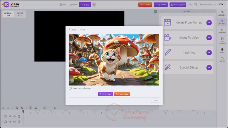Click the copy icon in timeline toolbar
This screenshot has width=228, height=128.
pos(45,108)
